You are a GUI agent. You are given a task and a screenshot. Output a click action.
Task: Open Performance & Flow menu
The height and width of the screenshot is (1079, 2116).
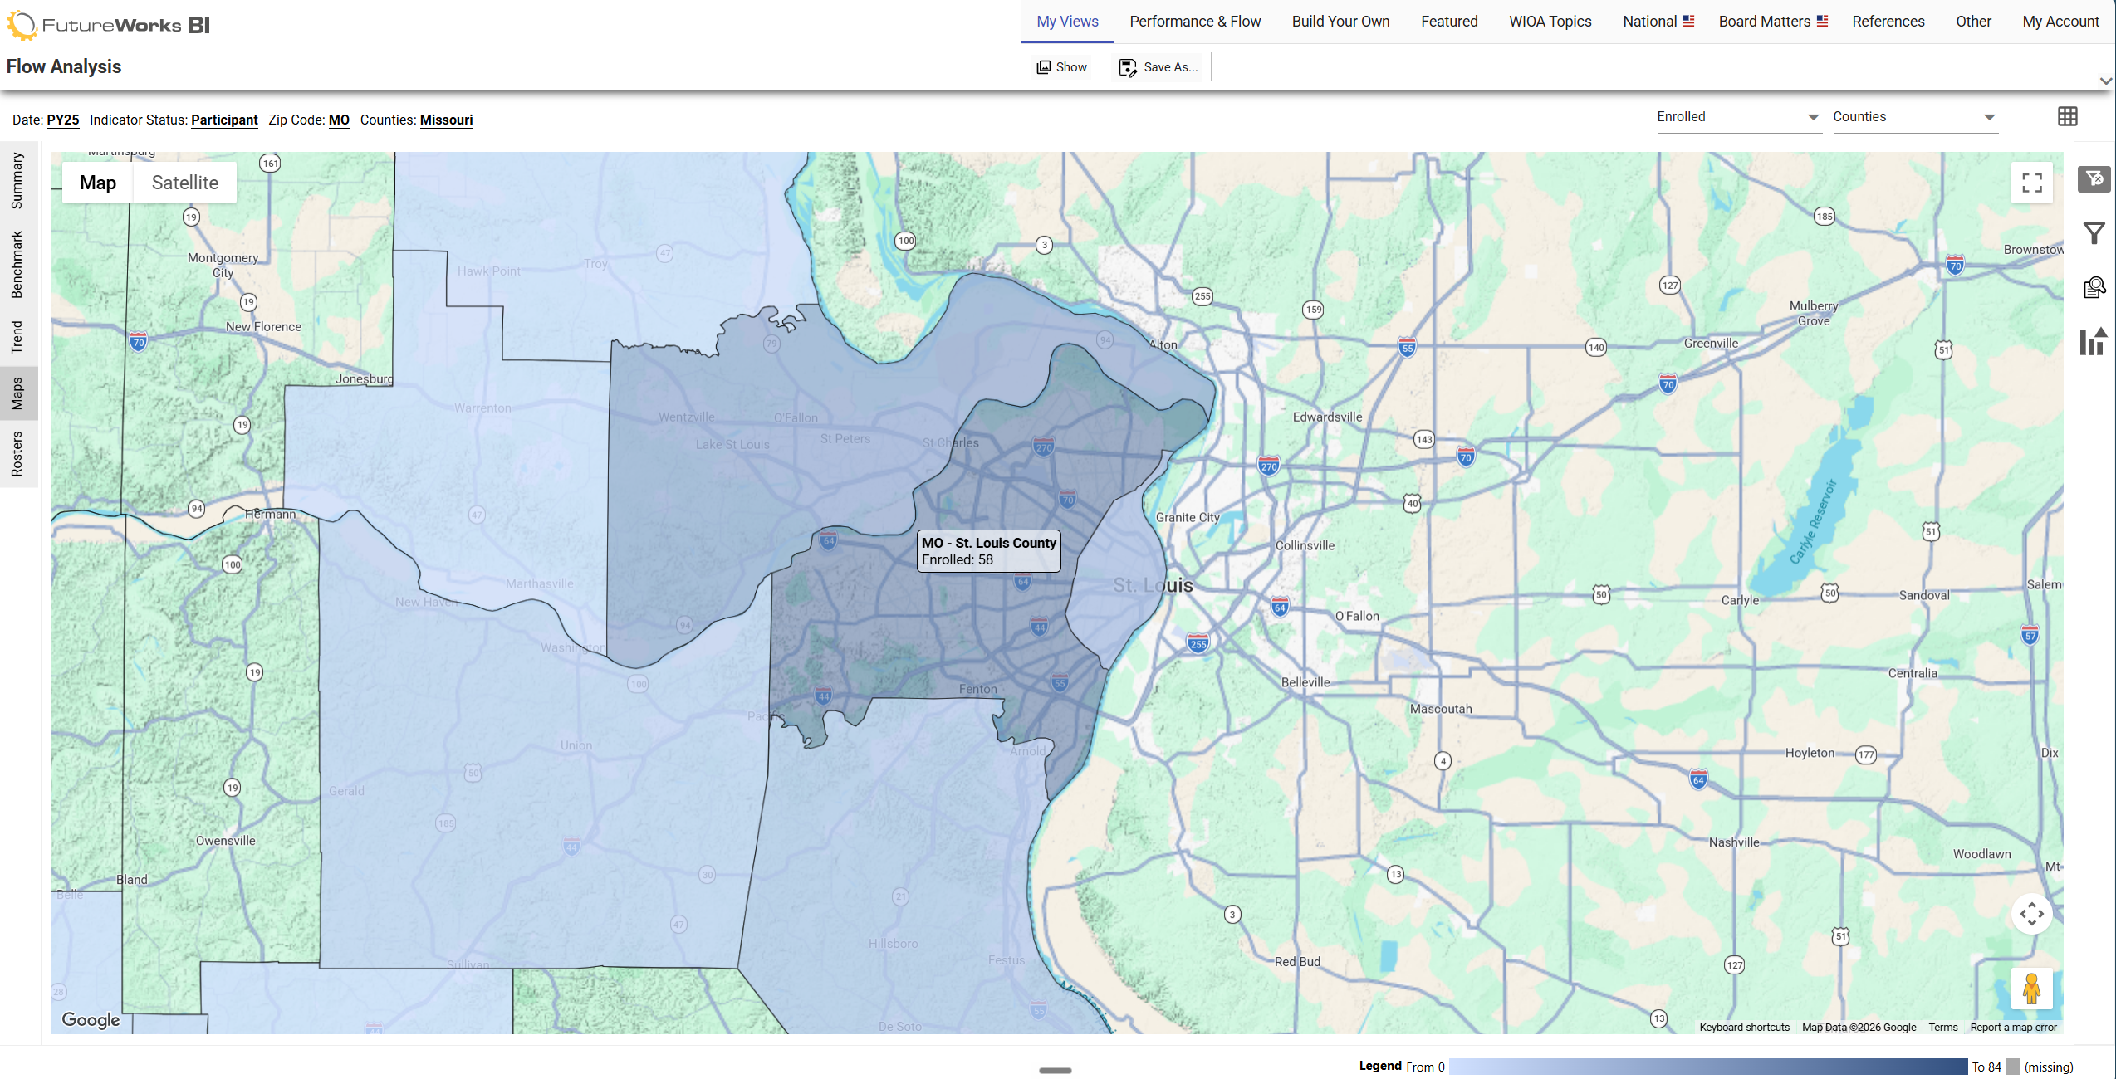(1195, 22)
